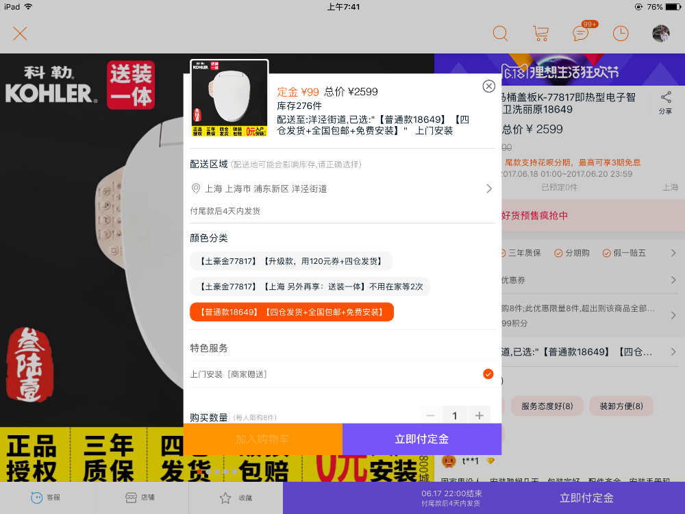Close the product options popup

click(x=488, y=86)
